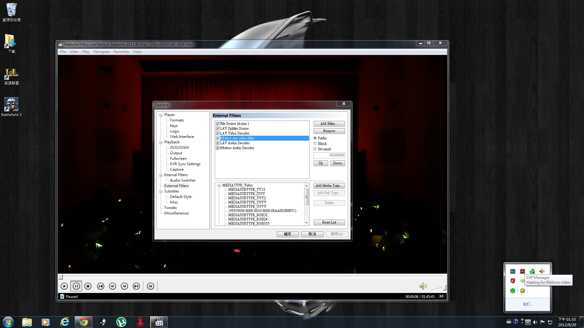Click the frame-step button

pos(151,286)
